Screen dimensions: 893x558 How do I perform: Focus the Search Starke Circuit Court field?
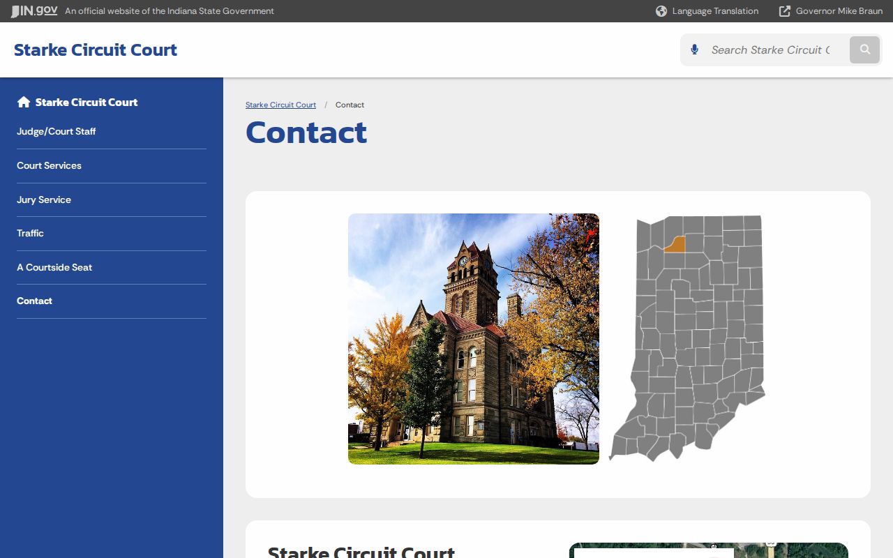tap(771, 50)
